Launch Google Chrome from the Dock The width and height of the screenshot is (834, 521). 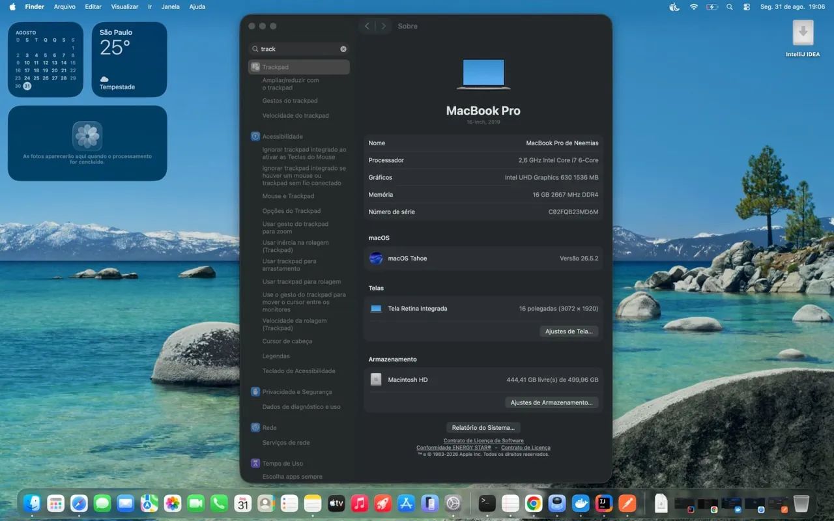[x=534, y=503]
